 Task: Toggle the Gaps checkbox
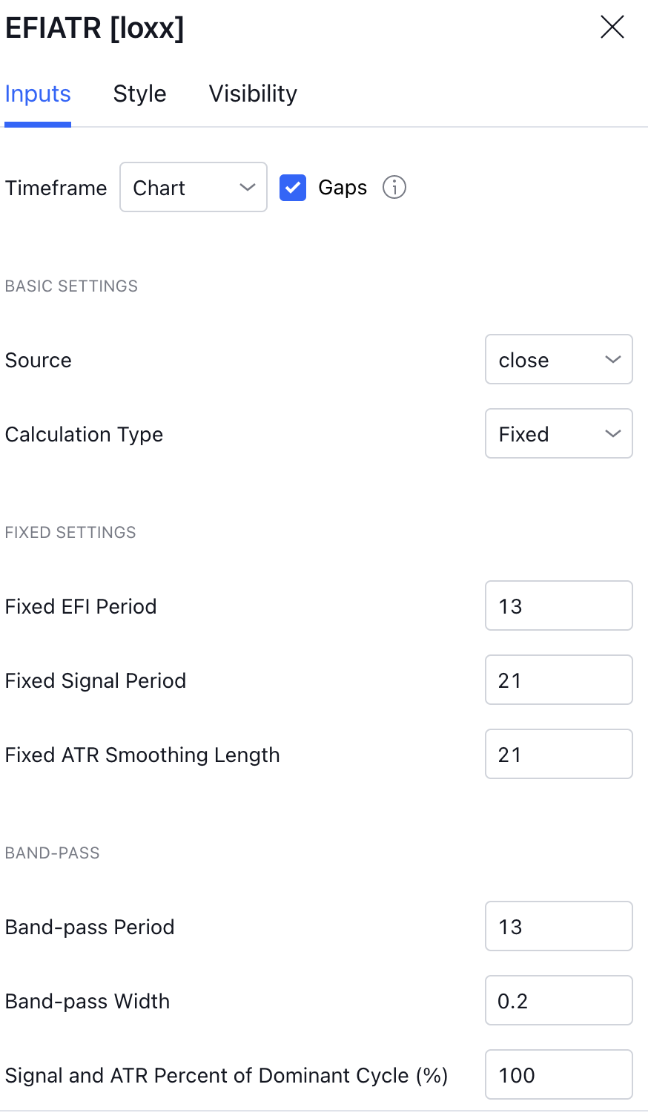pos(293,188)
